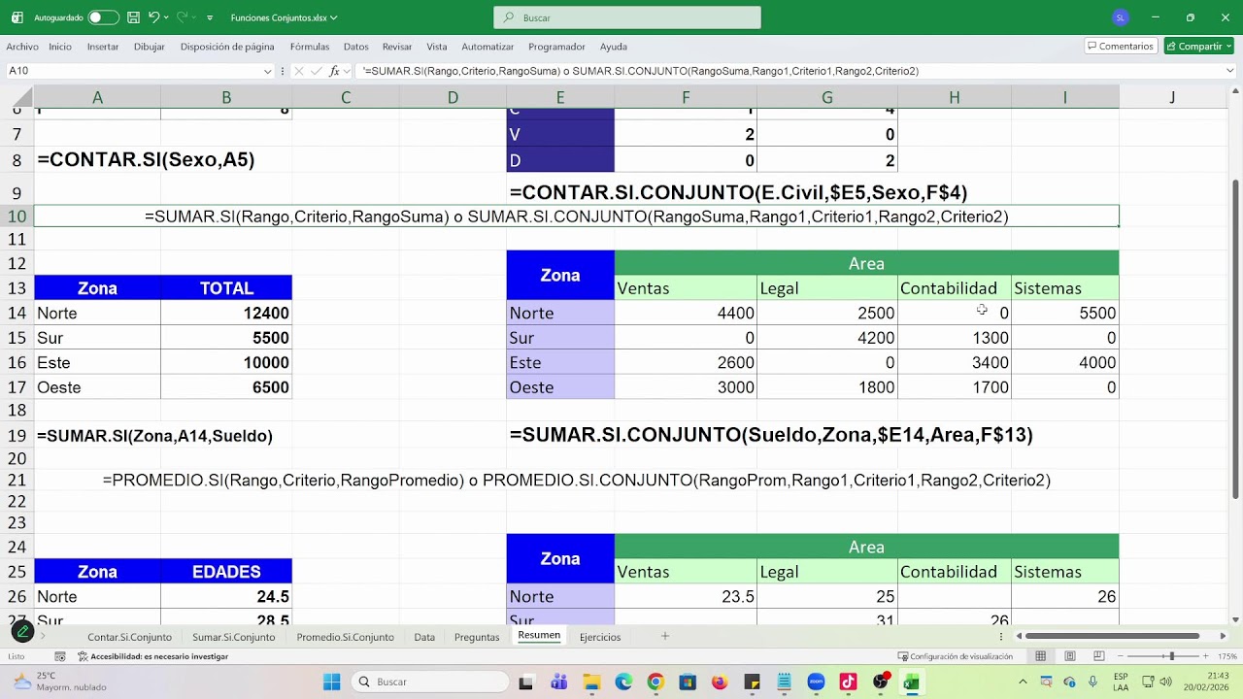Click the add new sheet plus icon
This screenshot has width=1243, height=699.
665,636
